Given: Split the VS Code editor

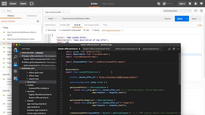Looking at the screenshot, I should point(174,49).
